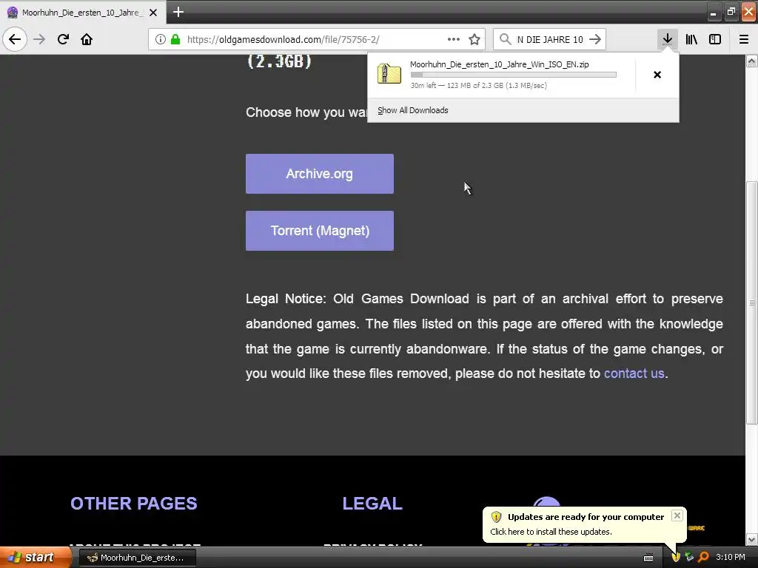Open Show All Downloads

coord(413,110)
